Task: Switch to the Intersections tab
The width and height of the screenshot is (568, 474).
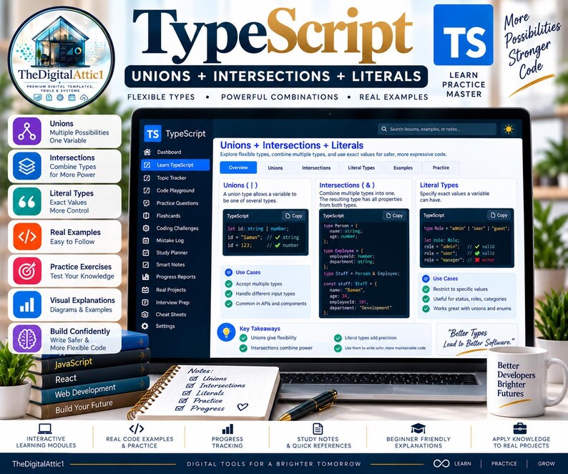Action: [x=316, y=168]
